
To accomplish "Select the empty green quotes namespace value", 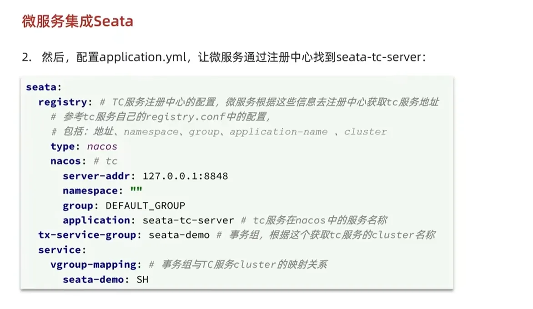I will (x=136, y=191).
